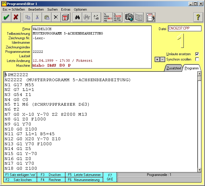The width and height of the screenshot is (205, 186).
Task: Open help with the question mark icon
Action: click(199, 17)
